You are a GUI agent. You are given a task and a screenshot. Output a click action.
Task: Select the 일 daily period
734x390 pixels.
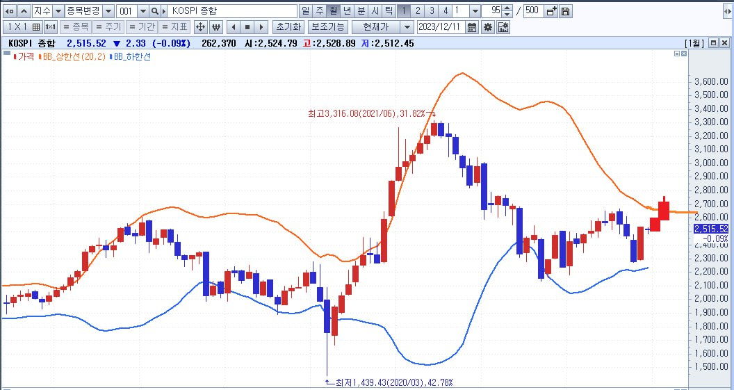(x=306, y=10)
